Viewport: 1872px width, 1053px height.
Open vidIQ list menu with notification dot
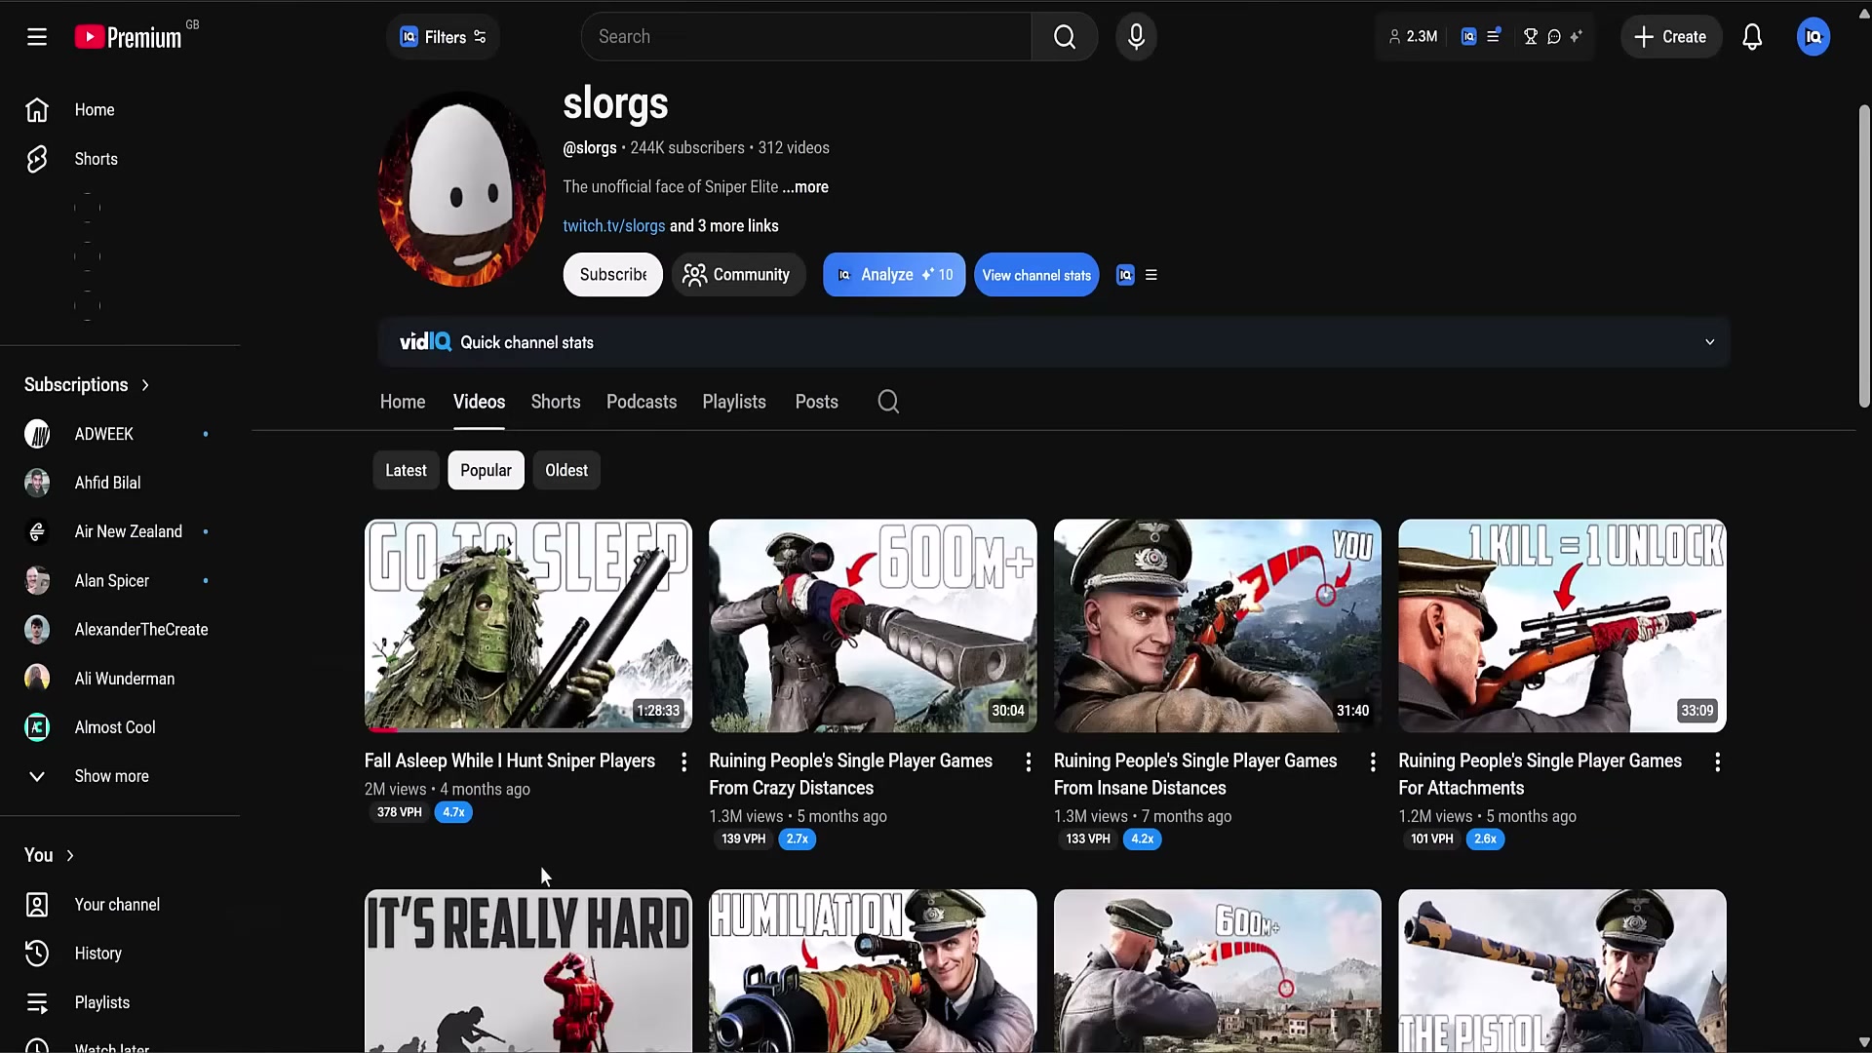point(1493,36)
